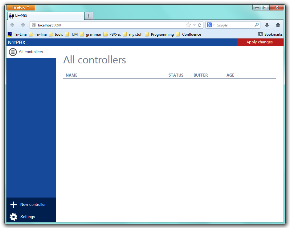This screenshot has height=228, width=290.
Task: Go back with the browser back arrow
Action: click(x=12, y=25)
